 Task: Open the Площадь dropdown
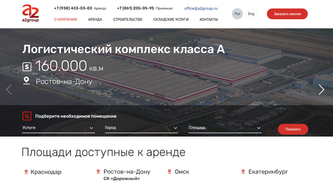pos(225,128)
